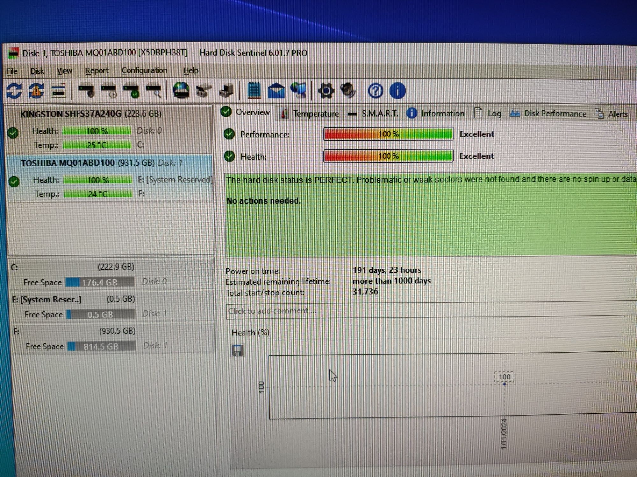Screen dimensions: 637x477
Task: Open the Disk menu
Action: pos(37,71)
